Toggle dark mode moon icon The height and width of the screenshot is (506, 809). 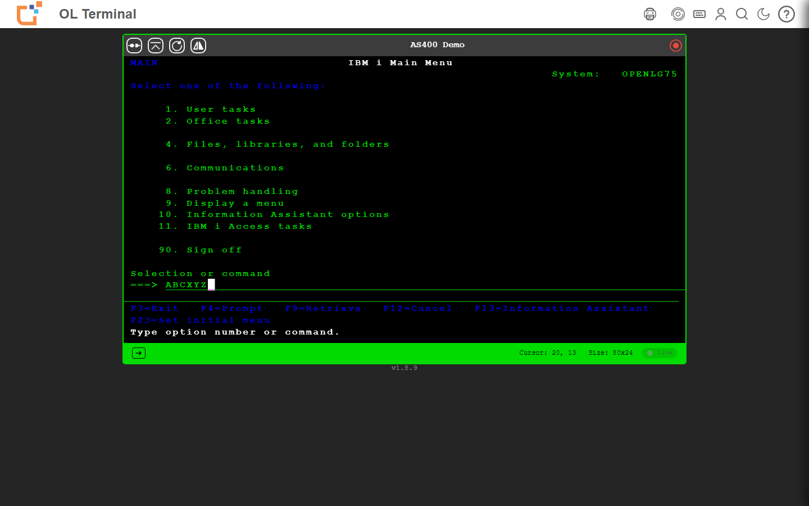763,14
